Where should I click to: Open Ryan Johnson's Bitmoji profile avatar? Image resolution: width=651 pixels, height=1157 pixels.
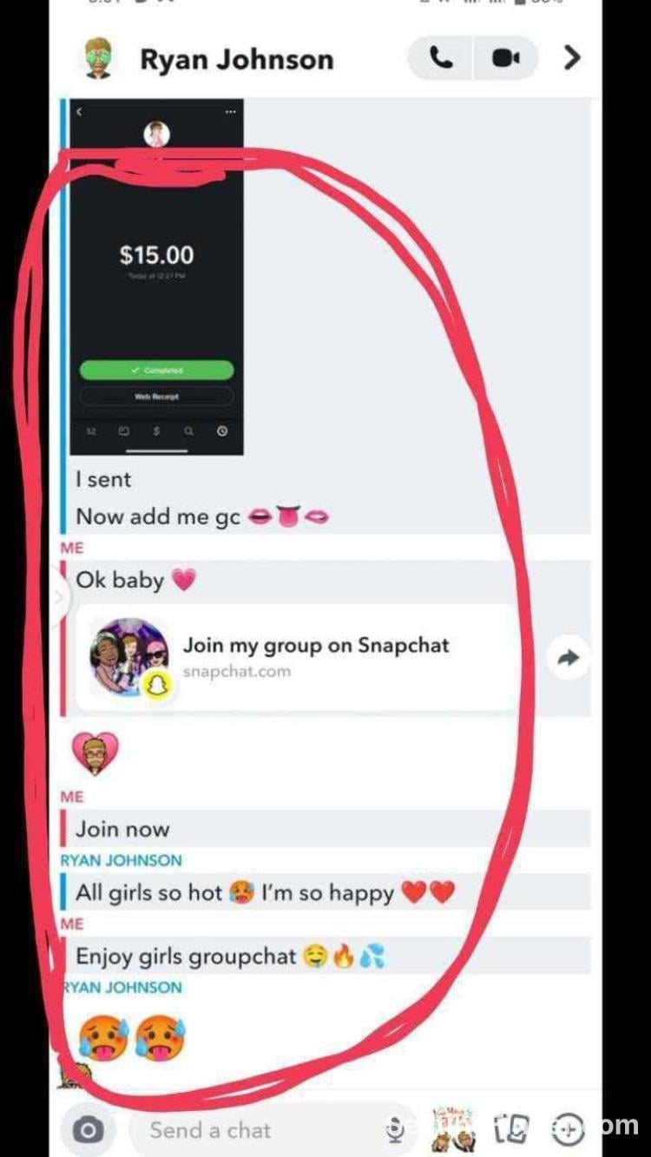98,59
